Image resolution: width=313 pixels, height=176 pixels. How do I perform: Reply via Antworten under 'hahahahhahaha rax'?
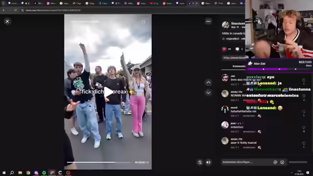[x=249, y=116]
